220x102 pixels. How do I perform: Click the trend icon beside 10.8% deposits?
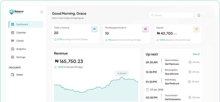[158, 40]
